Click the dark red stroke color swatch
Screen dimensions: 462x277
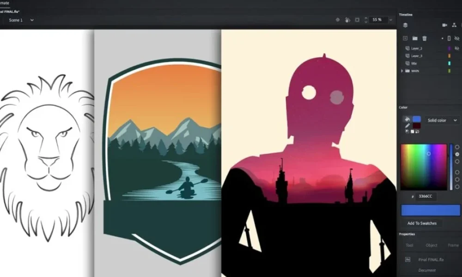click(x=417, y=126)
